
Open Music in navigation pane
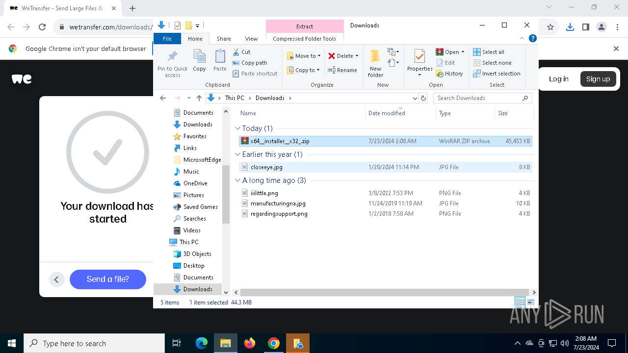[x=186, y=172]
